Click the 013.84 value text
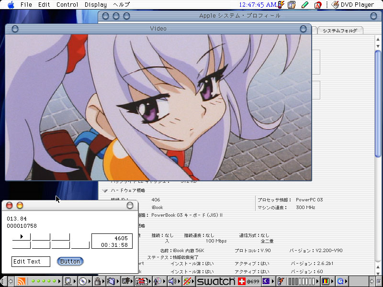The width and height of the screenshot is (383, 287). pos(17,219)
